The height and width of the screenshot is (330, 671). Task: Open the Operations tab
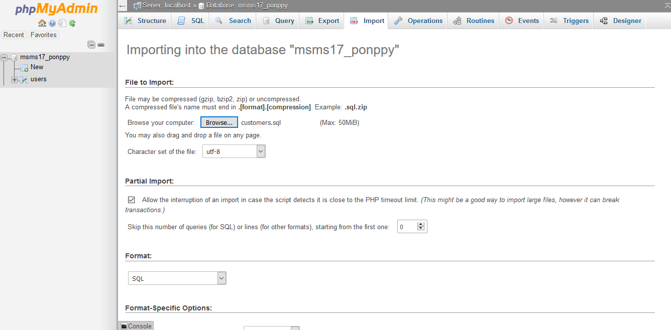click(418, 21)
